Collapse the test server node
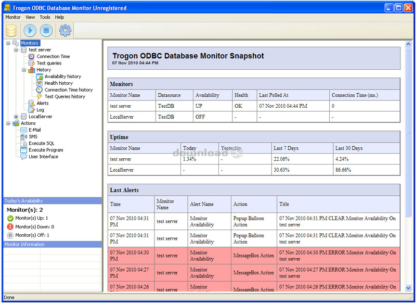416x304 pixels. pos(16,49)
